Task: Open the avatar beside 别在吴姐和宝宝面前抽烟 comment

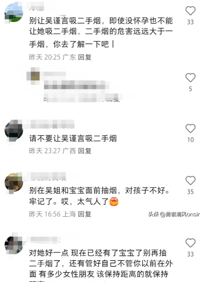Action: point(14,182)
